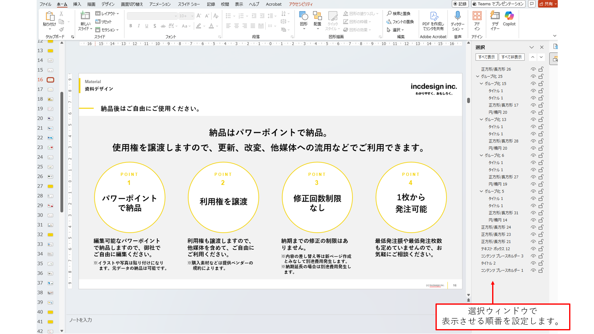Open the 配置 arrange tool
The height and width of the screenshot is (334, 594).
pyautogui.click(x=317, y=16)
